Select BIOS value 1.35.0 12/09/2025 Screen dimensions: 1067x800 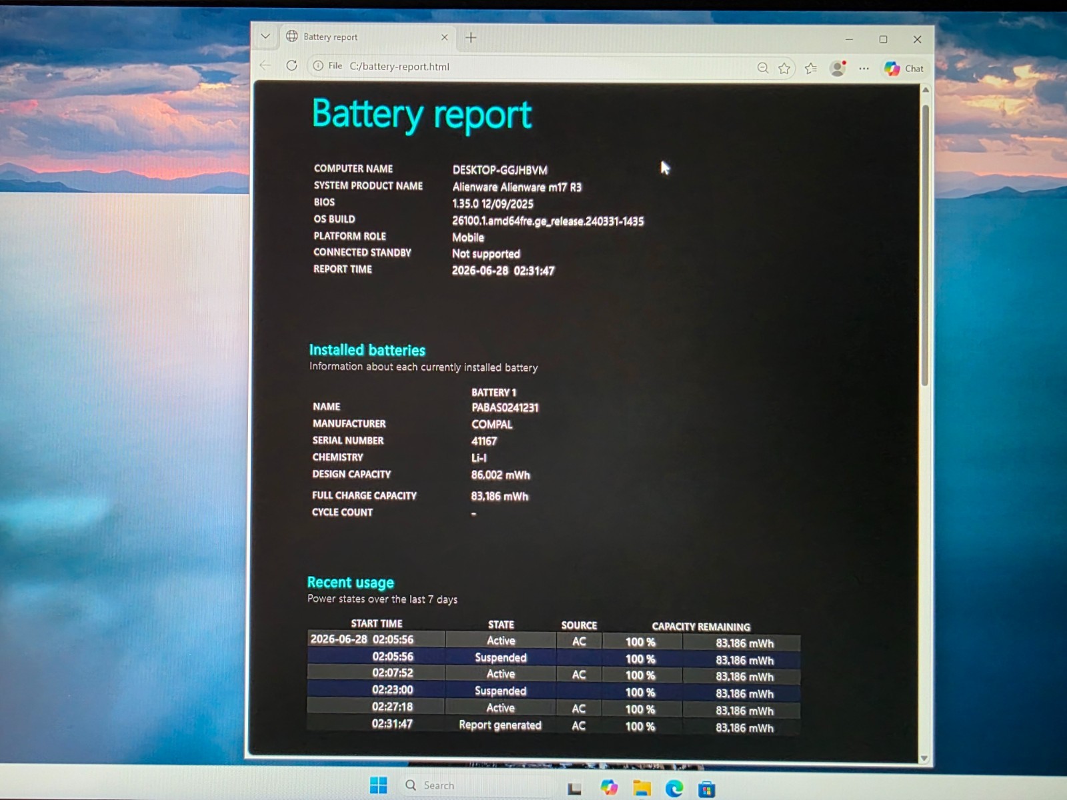coord(493,204)
